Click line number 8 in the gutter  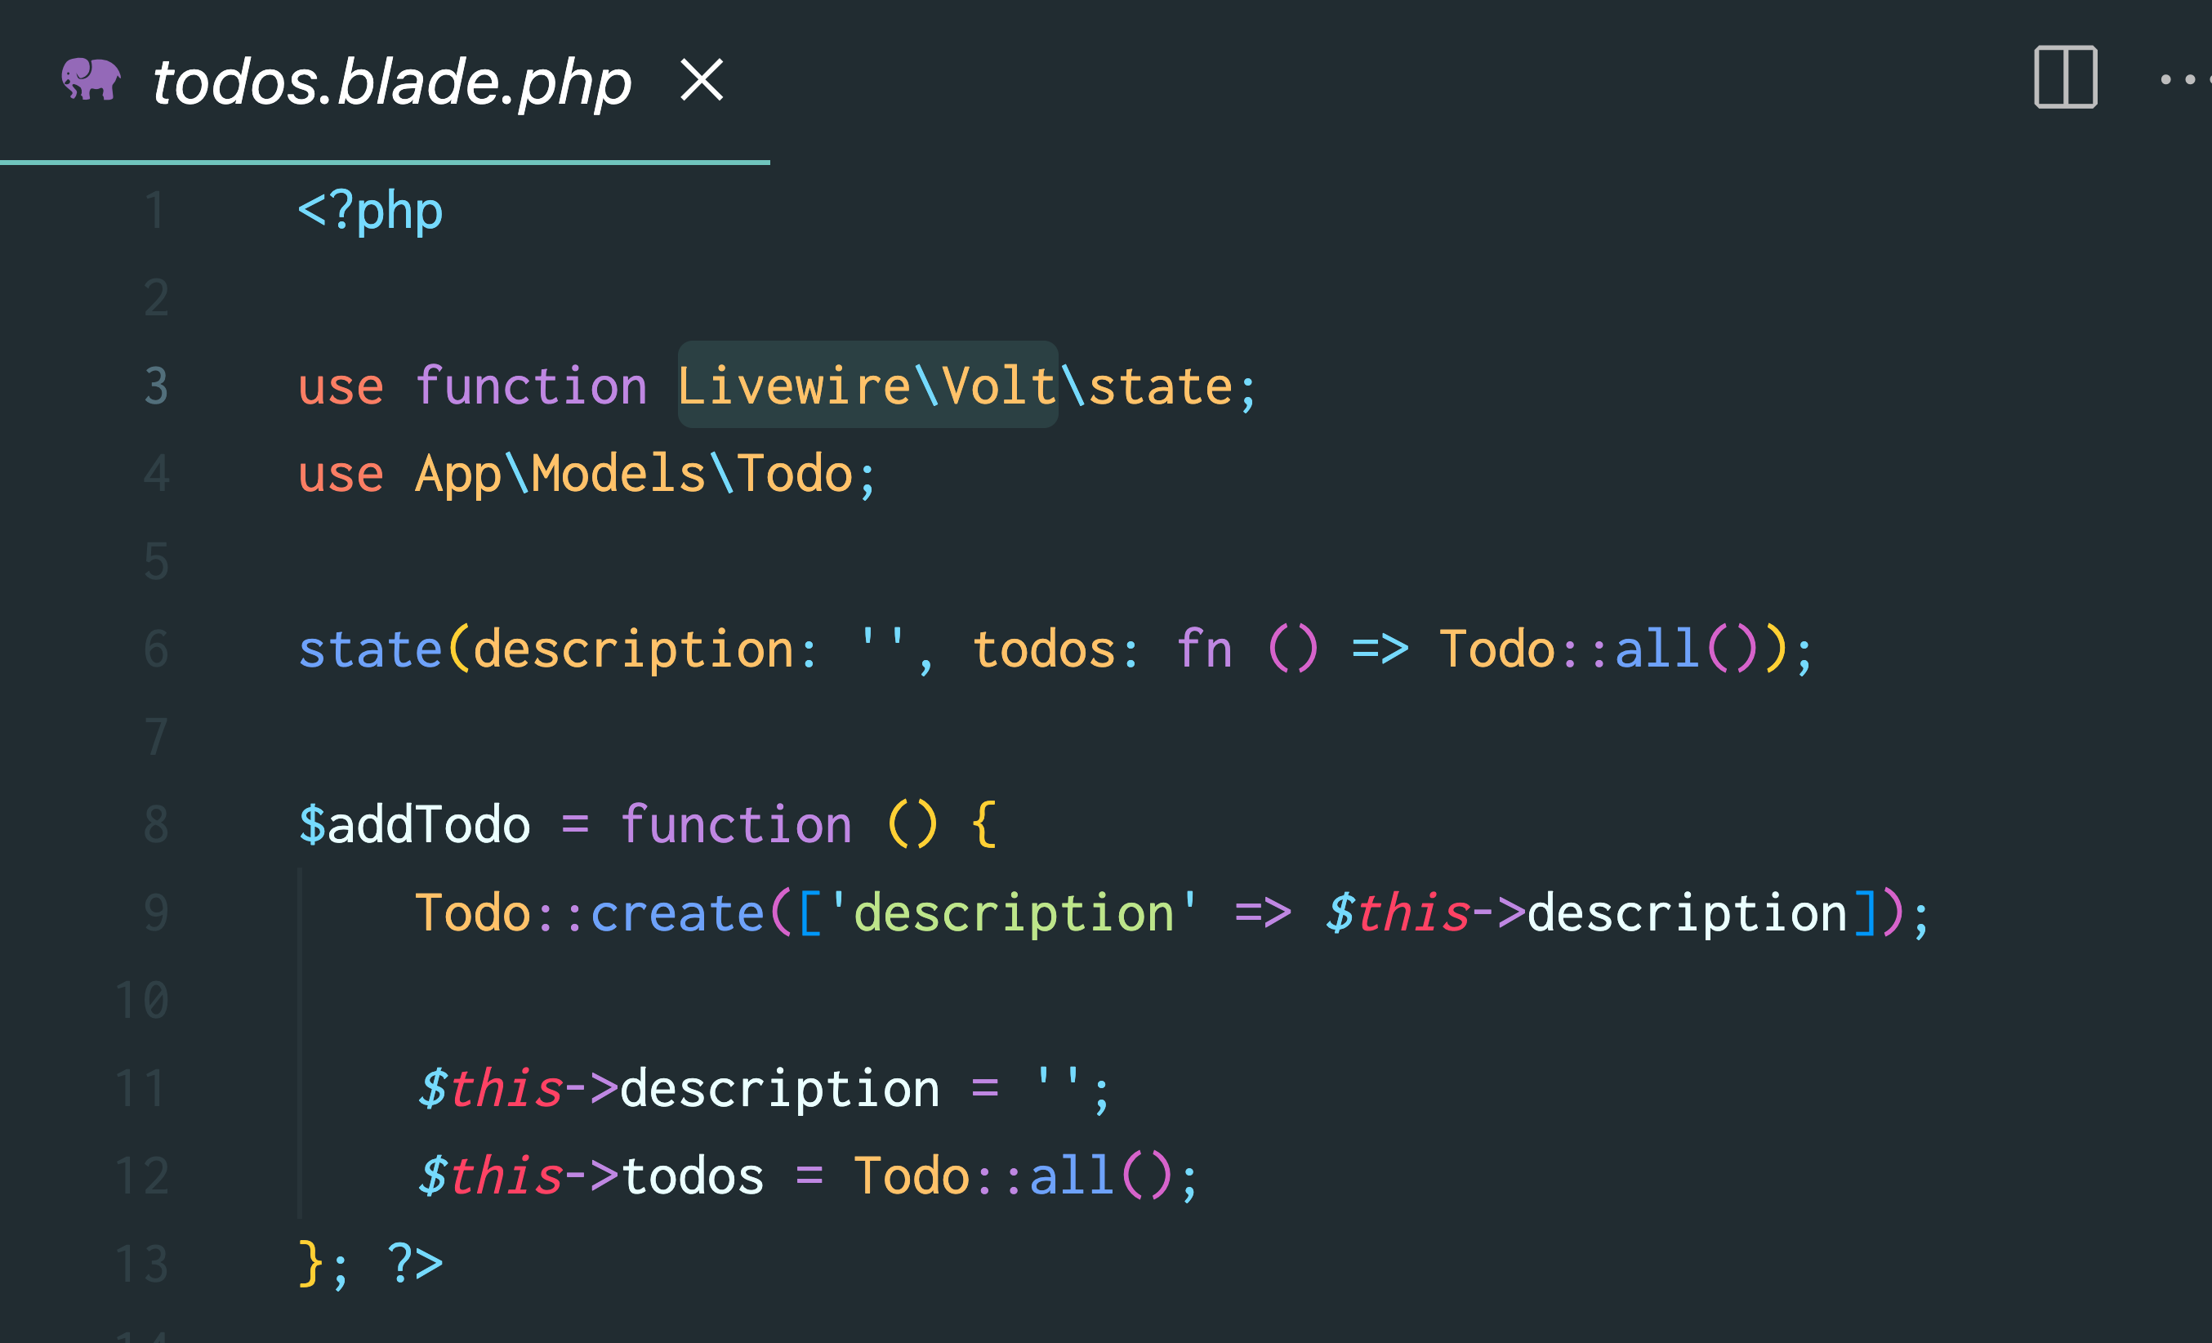156,825
